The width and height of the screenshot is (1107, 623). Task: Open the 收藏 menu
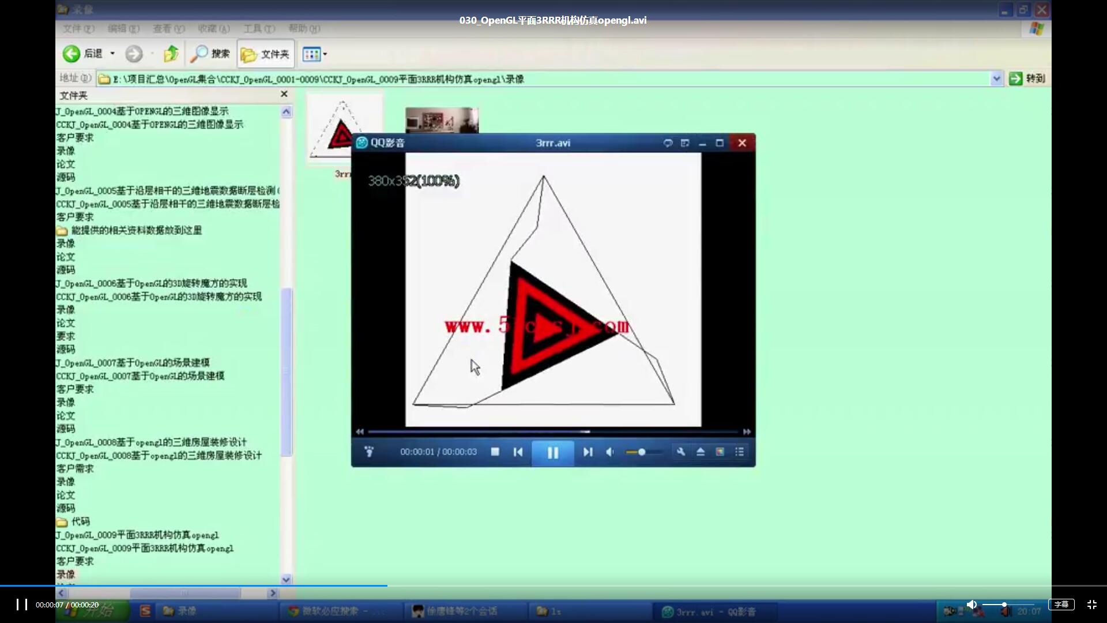[213, 28]
